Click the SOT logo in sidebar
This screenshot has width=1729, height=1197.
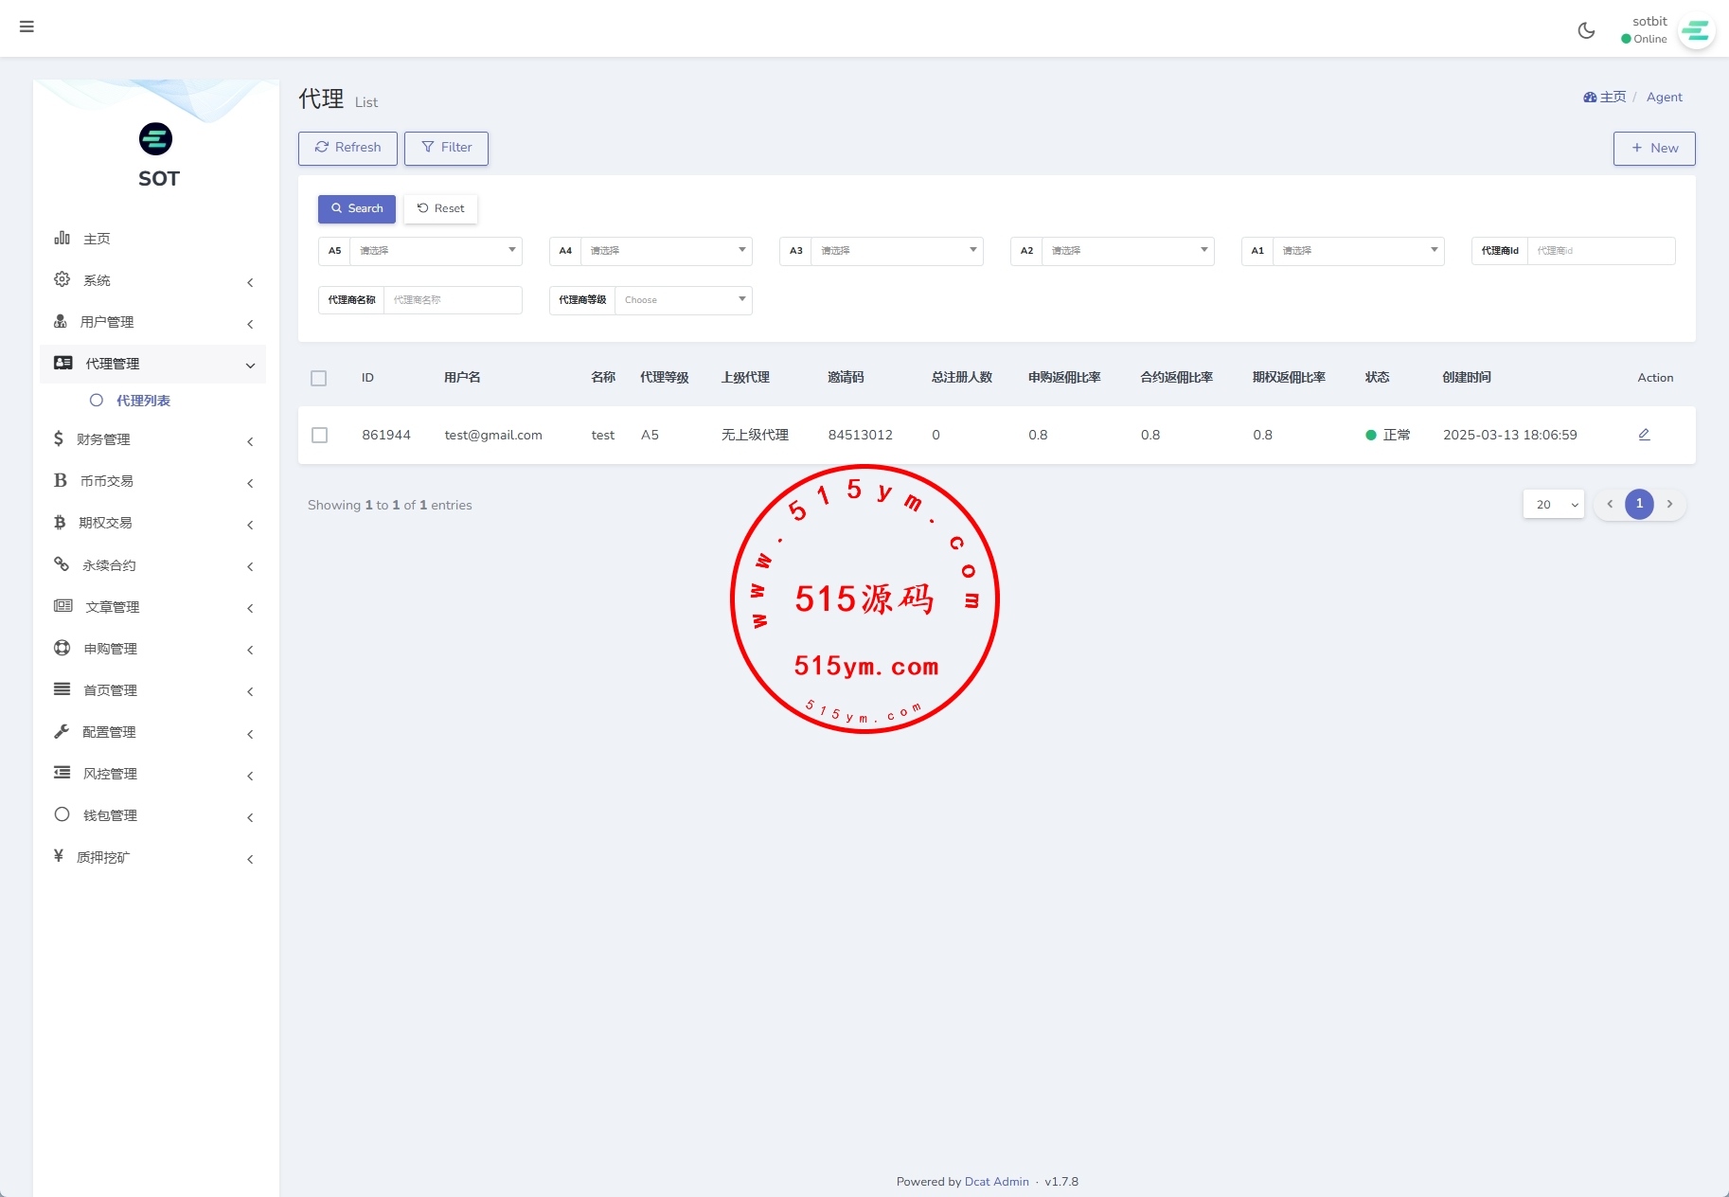(156, 139)
